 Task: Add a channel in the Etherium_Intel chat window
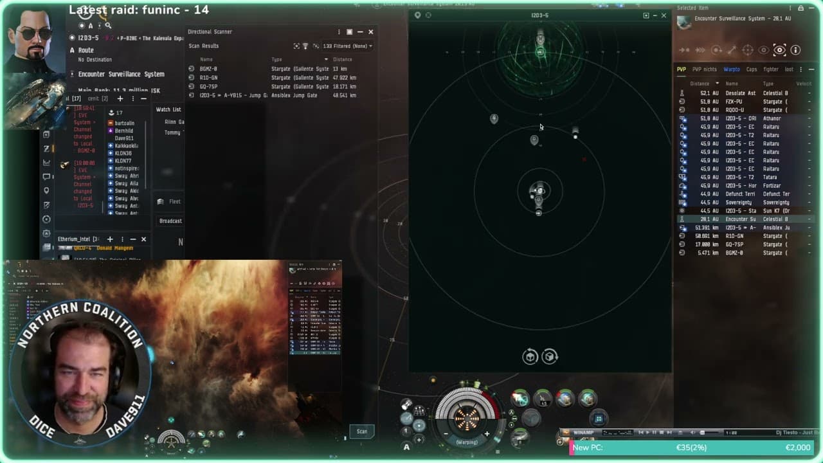109,239
